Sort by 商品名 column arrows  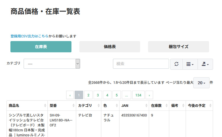point(45,105)
